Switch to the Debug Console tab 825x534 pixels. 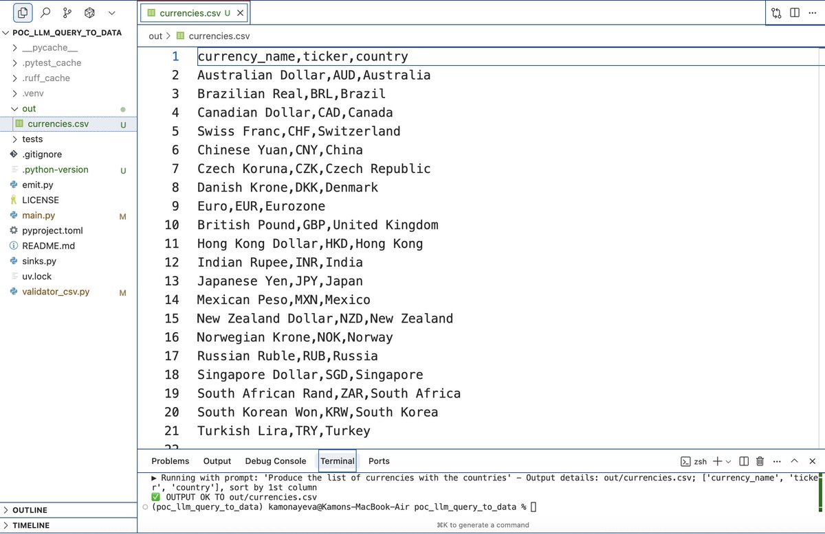tap(276, 461)
